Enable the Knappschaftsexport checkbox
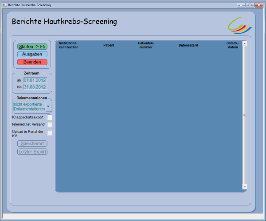Screen dimensions: 266x221 [50, 117]
